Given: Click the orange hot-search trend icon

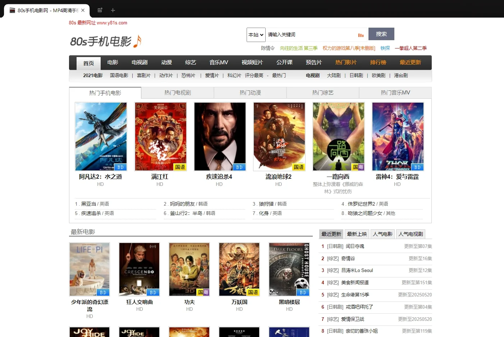Looking at the screenshot, I should tap(361, 34).
